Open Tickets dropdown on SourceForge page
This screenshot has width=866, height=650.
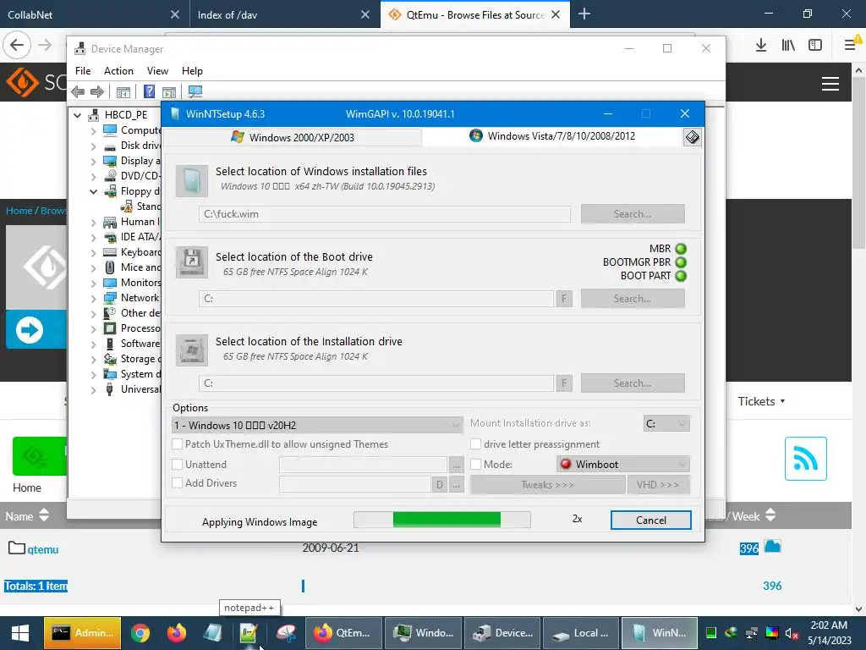tap(761, 401)
